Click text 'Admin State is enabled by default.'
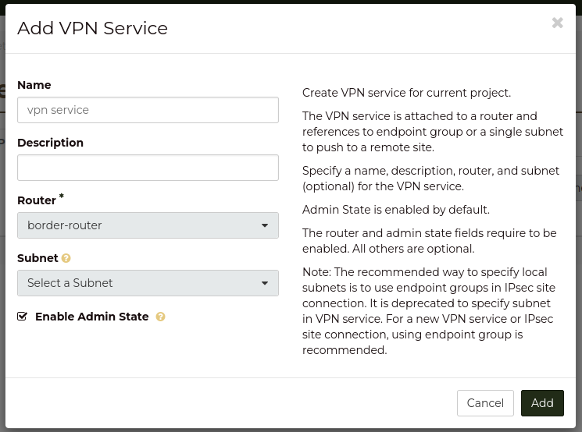Viewport: 582px width, 432px height. (x=396, y=210)
